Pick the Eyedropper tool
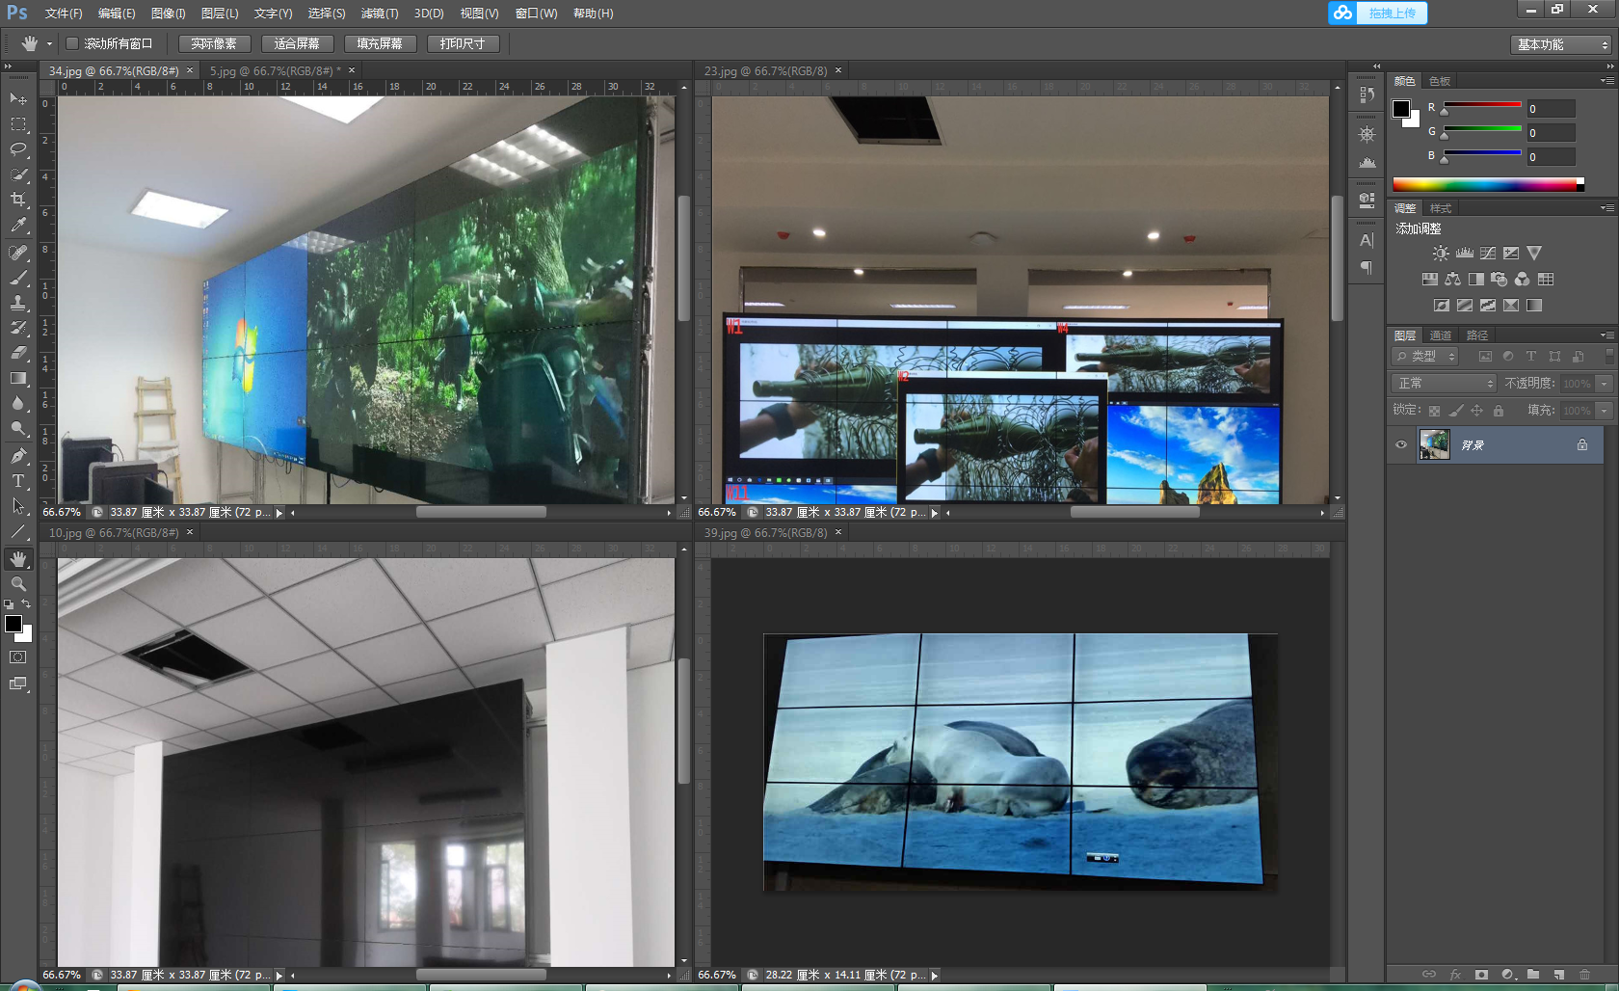 [18, 226]
